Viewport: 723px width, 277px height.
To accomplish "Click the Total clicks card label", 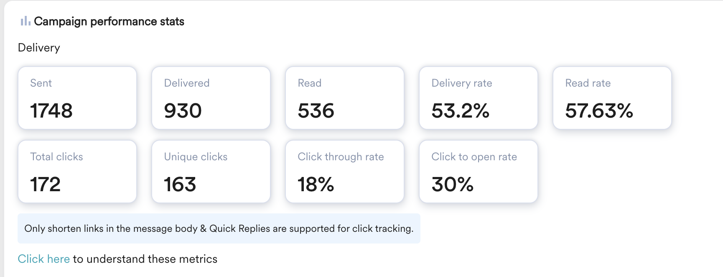I will [56, 157].
